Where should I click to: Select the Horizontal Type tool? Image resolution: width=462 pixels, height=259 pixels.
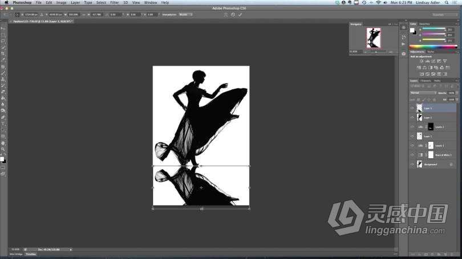click(x=3, y=124)
